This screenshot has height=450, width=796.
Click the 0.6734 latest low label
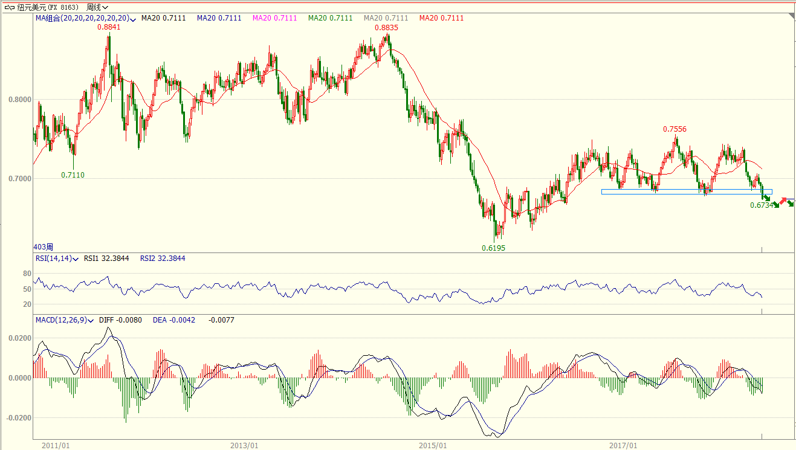(x=762, y=205)
